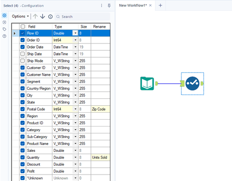Click the Search field in Configuration

(x=82, y=17)
